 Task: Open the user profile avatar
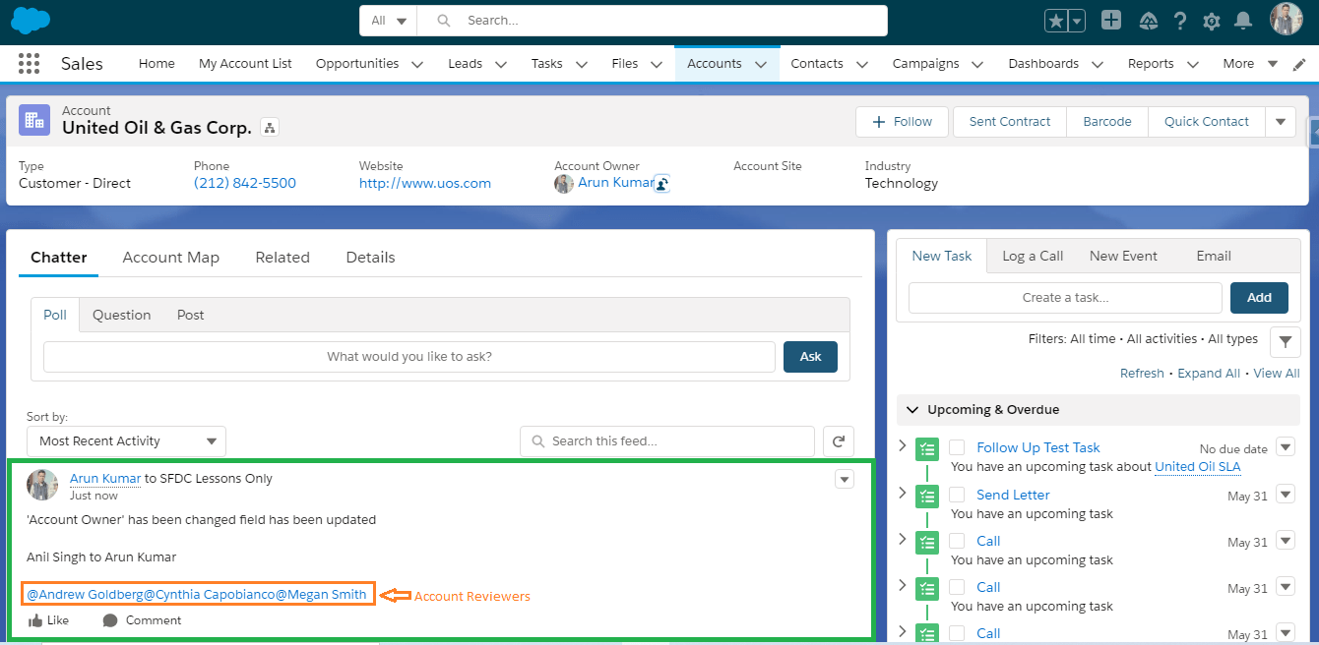coord(1287,20)
